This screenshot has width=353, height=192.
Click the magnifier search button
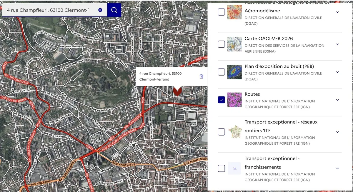point(114,10)
